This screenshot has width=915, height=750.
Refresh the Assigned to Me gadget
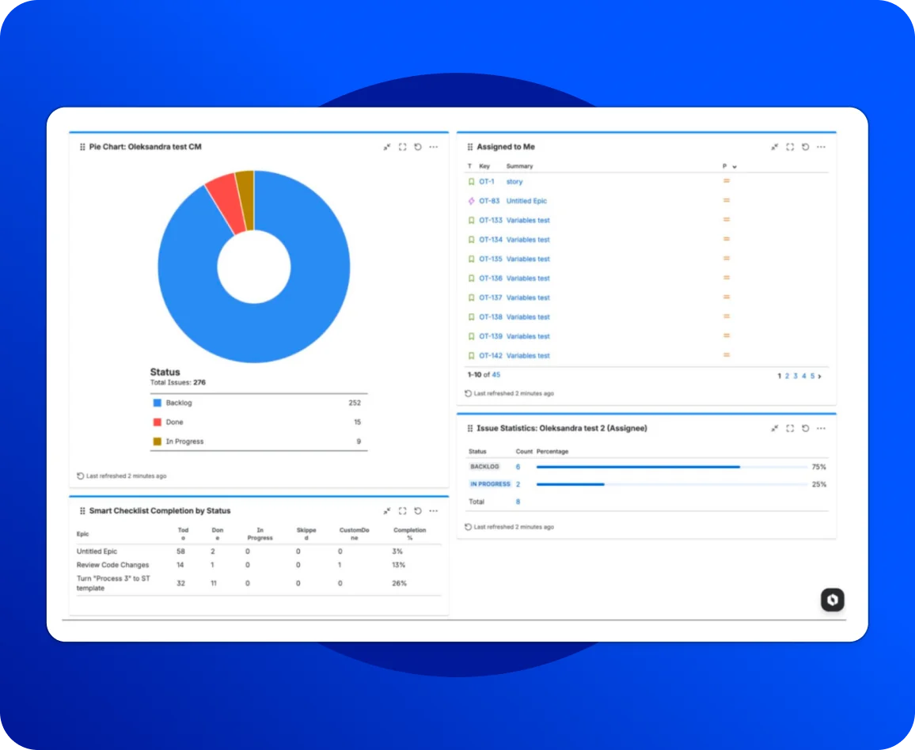click(805, 147)
